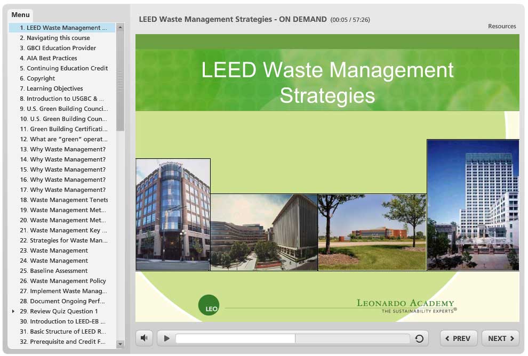Open the Resources link

pyautogui.click(x=502, y=26)
